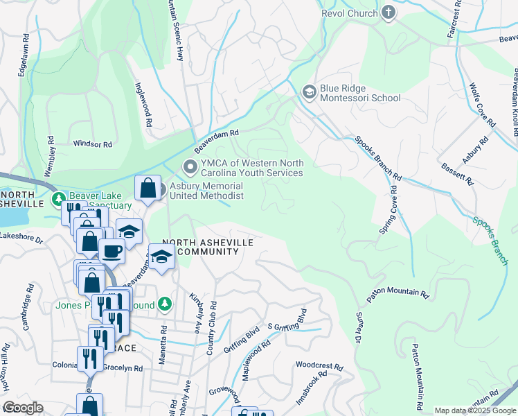Click the Revol Church cross pin icon

(x=388, y=13)
